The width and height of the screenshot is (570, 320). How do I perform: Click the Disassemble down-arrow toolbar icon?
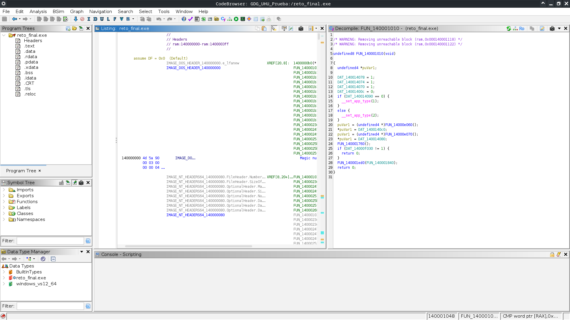75,19
